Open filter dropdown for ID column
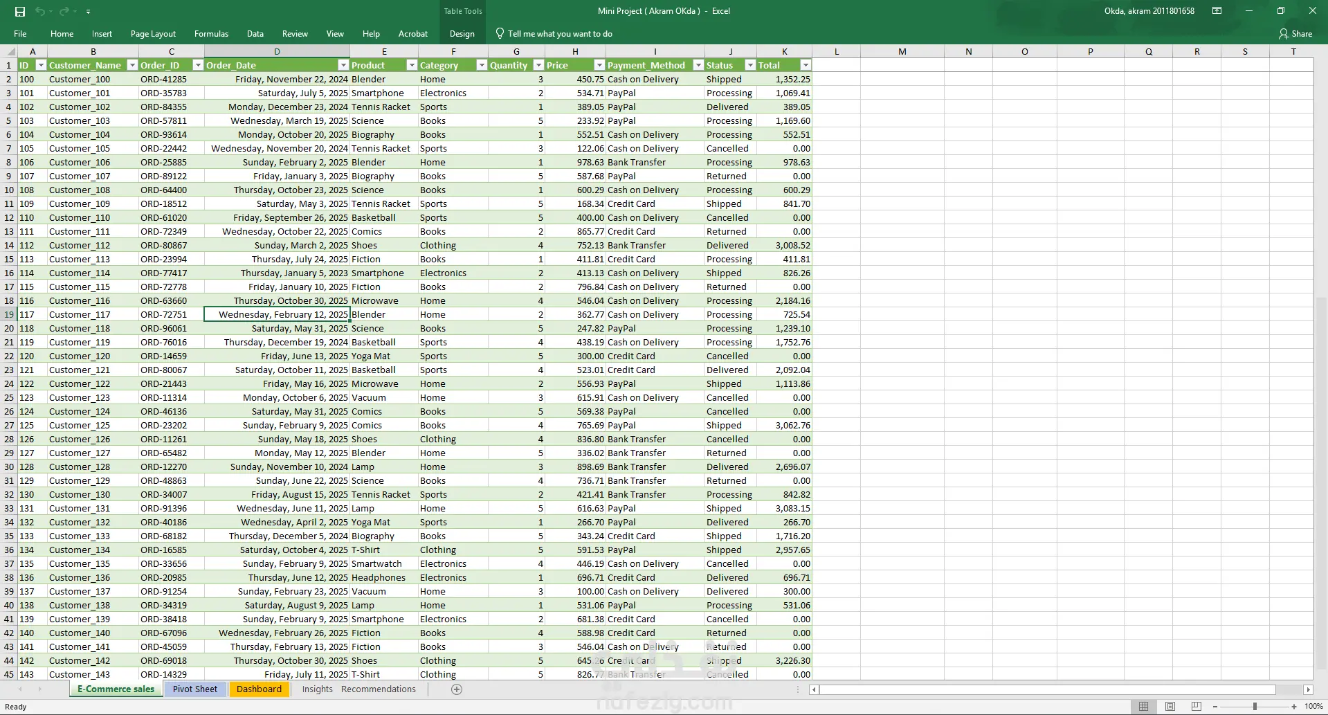The height and width of the screenshot is (715, 1328). coord(40,65)
